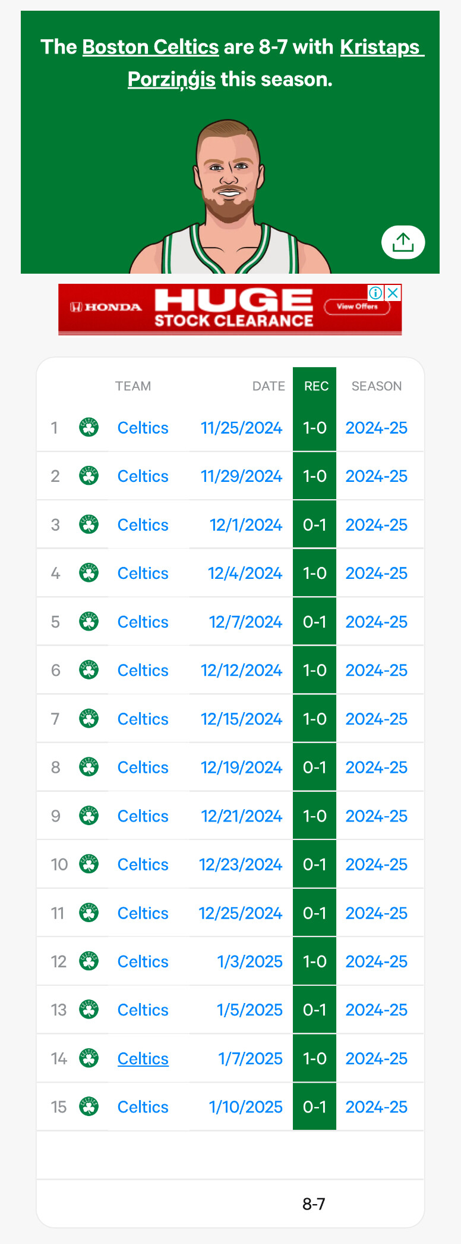Click the SEASON column header
Viewport: 461px width, 1244px height.
(x=377, y=386)
